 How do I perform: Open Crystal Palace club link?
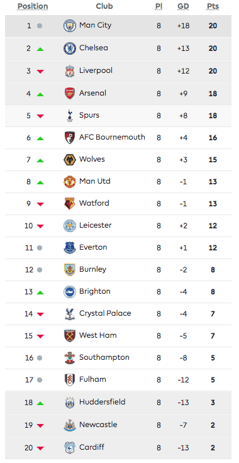tap(105, 313)
